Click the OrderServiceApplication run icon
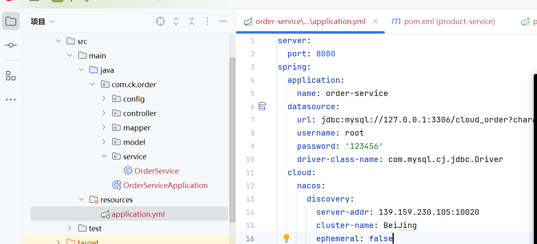 pyautogui.click(x=117, y=185)
